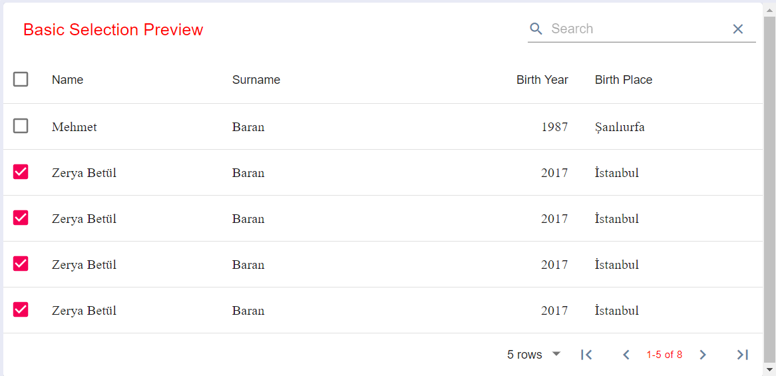Click the magnifier search icon
Image resolution: width=776 pixels, height=376 pixels.
click(x=536, y=29)
